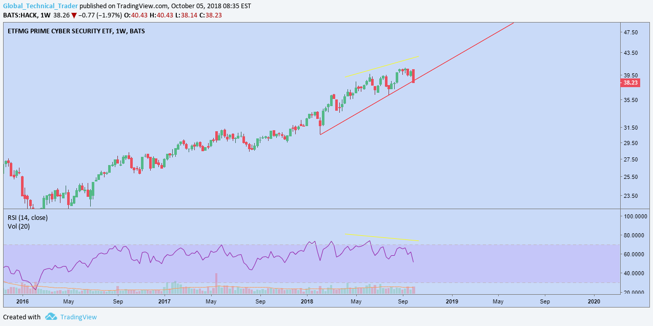The width and height of the screenshot is (653, 326).
Task: Click the tall volume spike bar near May 2017
Action: point(216,283)
